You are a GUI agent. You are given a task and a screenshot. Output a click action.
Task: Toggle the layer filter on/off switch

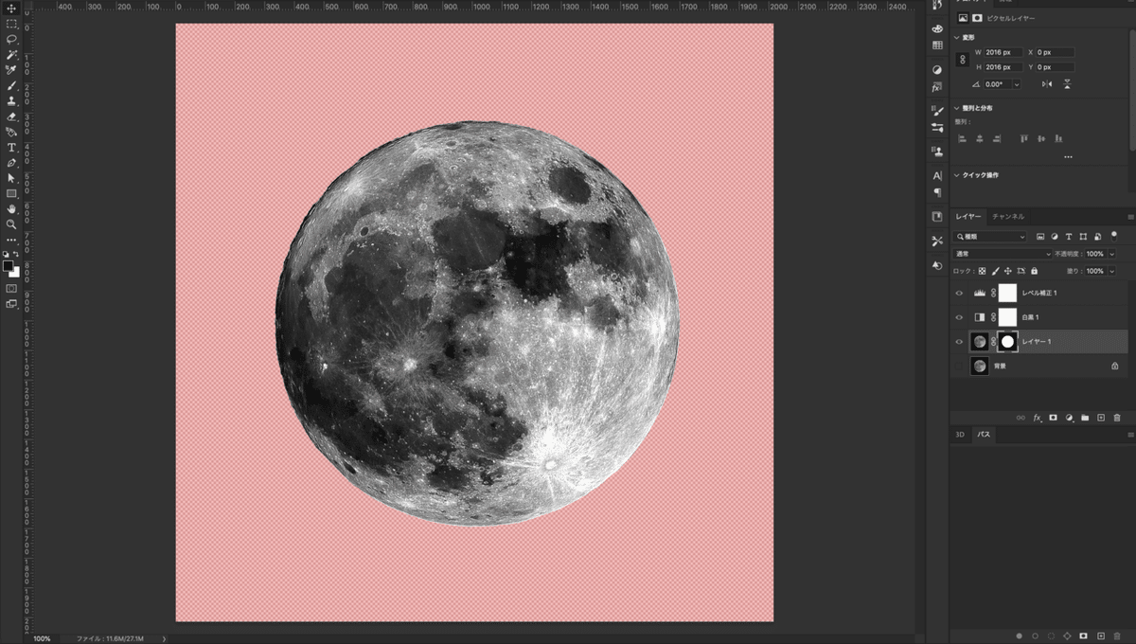[x=1113, y=234]
